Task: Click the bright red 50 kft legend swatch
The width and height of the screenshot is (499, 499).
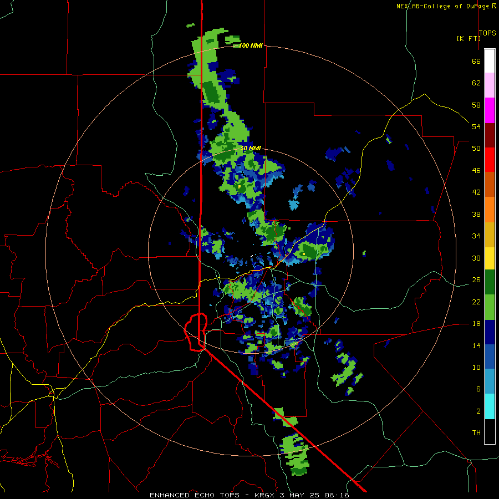Action: (490, 160)
